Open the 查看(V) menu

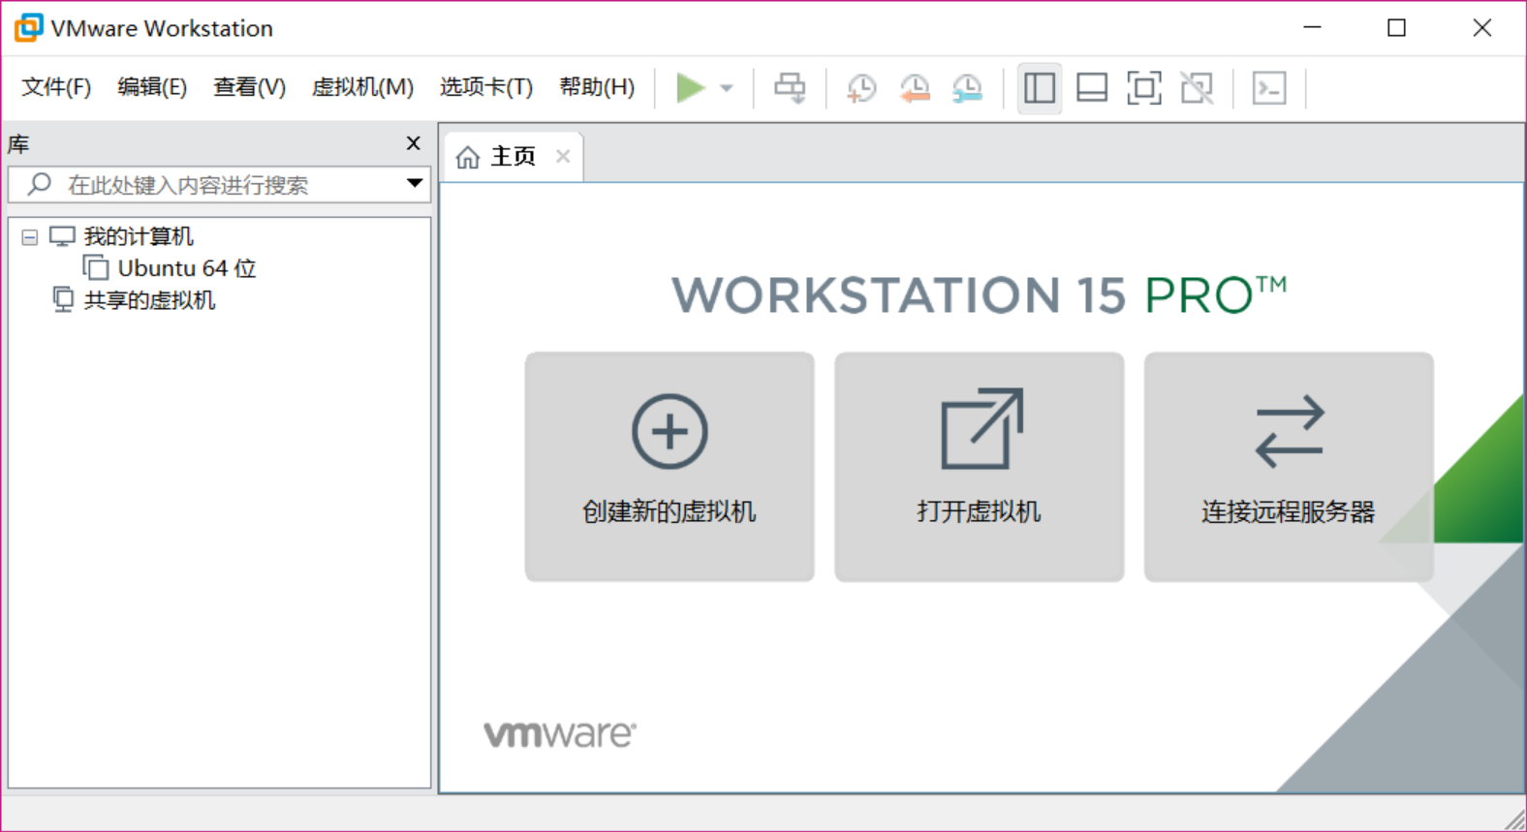click(250, 87)
